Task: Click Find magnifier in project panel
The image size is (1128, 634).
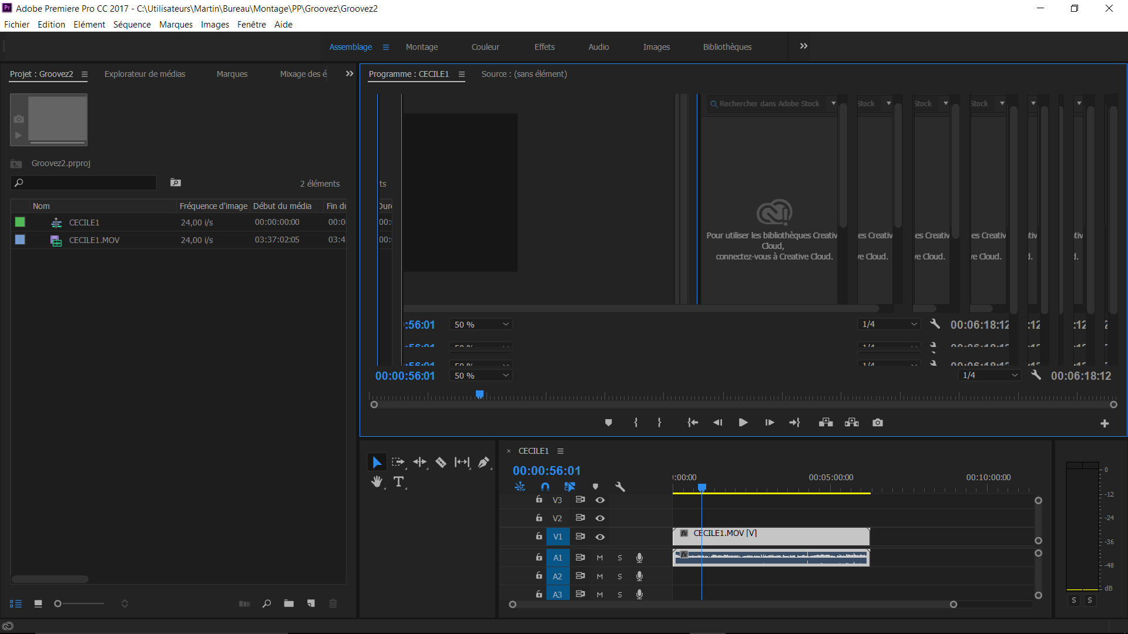Action: [x=267, y=603]
